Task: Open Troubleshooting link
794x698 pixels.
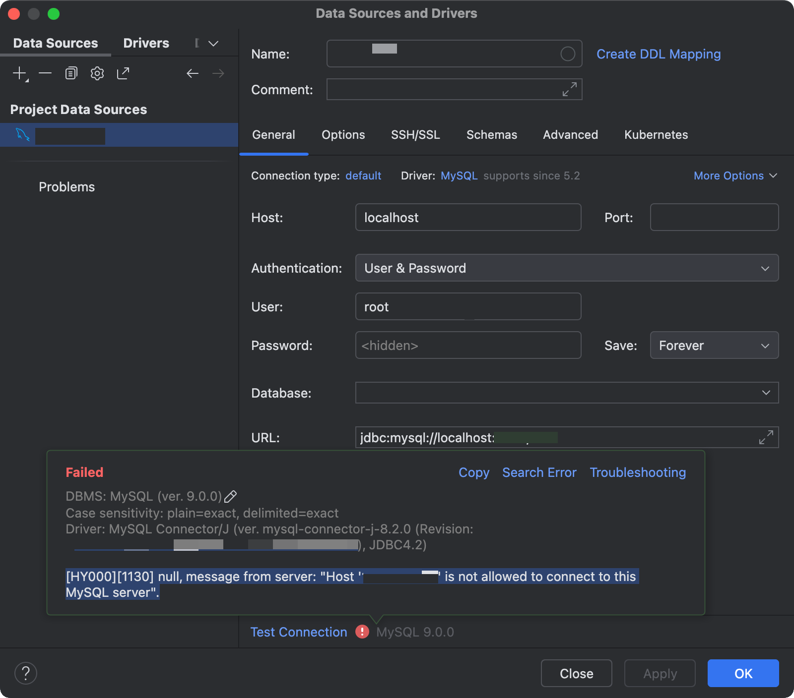Action: tap(638, 472)
